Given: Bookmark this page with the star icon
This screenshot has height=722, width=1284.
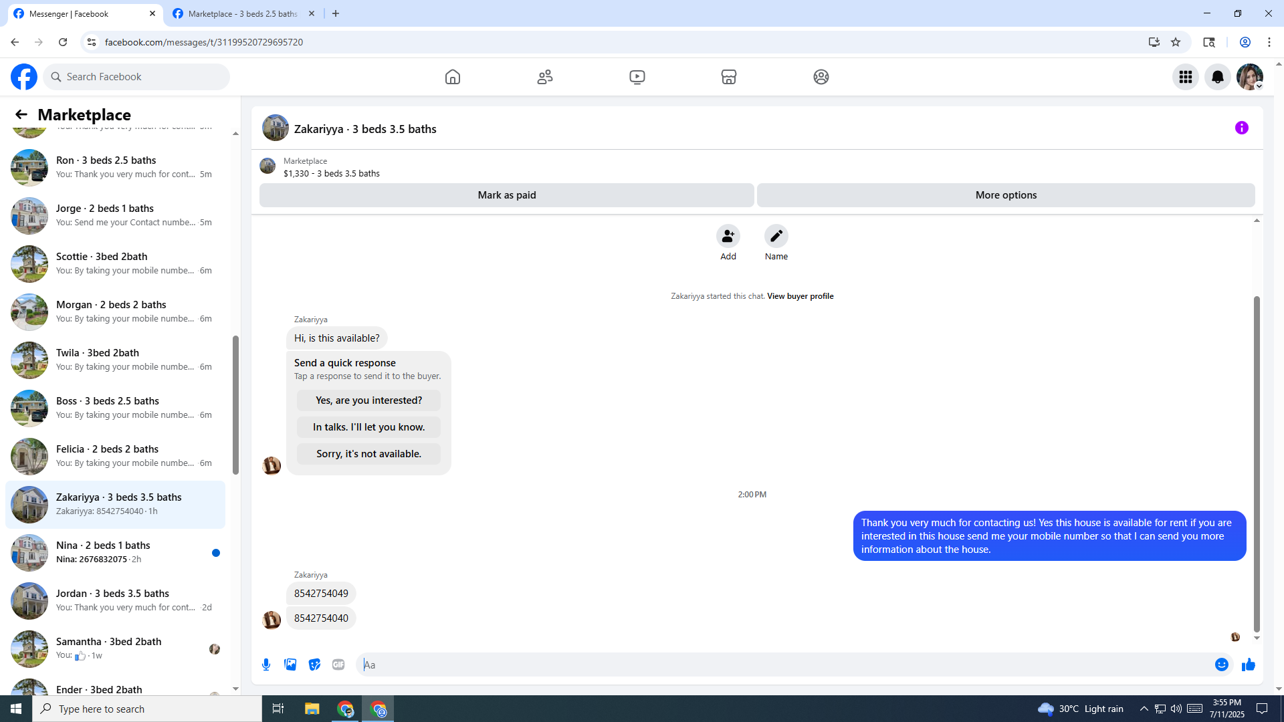Looking at the screenshot, I should coord(1176,42).
